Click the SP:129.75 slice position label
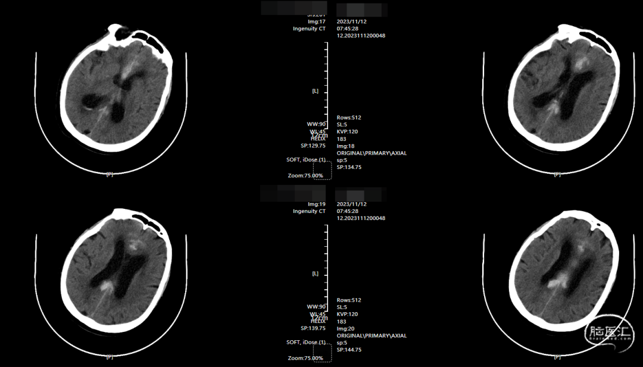 coord(313,146)
